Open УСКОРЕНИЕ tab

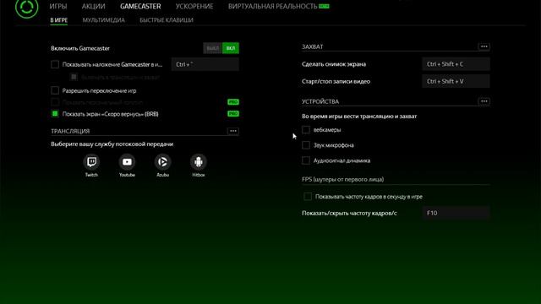(194, 6)
